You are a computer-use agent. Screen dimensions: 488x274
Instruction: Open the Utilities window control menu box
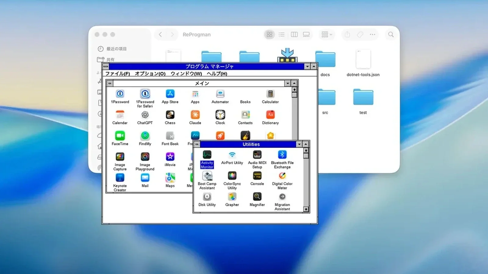tap(197, 144)
